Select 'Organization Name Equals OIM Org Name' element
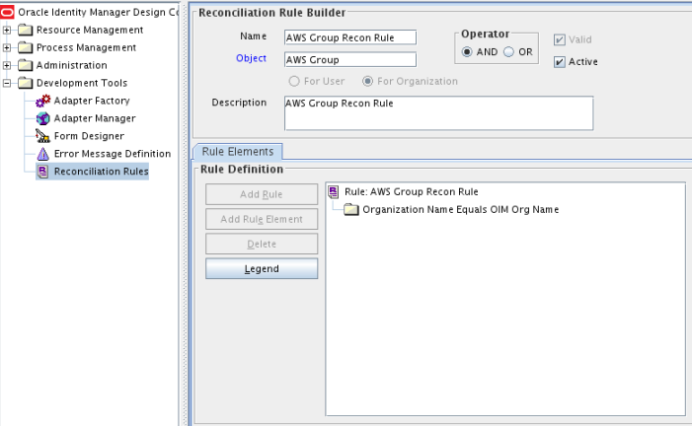 pos(460,209)
